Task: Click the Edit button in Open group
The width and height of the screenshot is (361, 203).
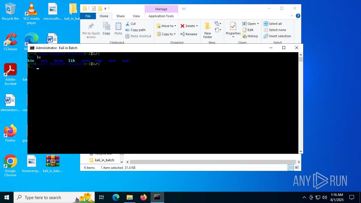Action: 248,30
